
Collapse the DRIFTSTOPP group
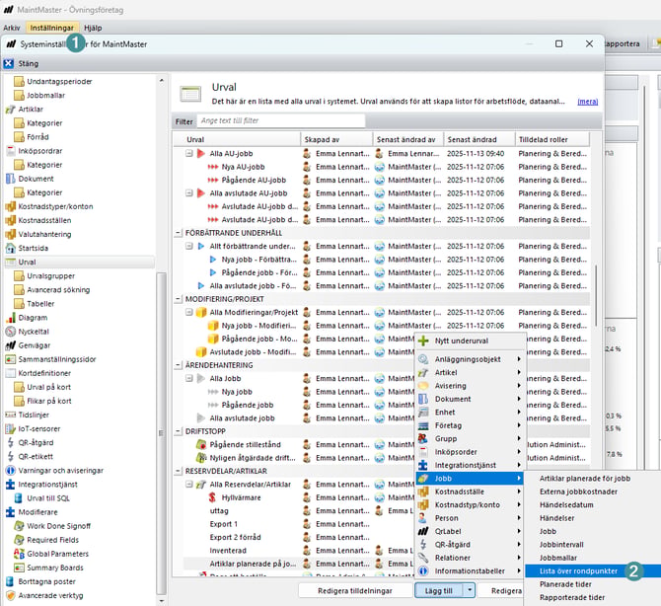[179, 431]
